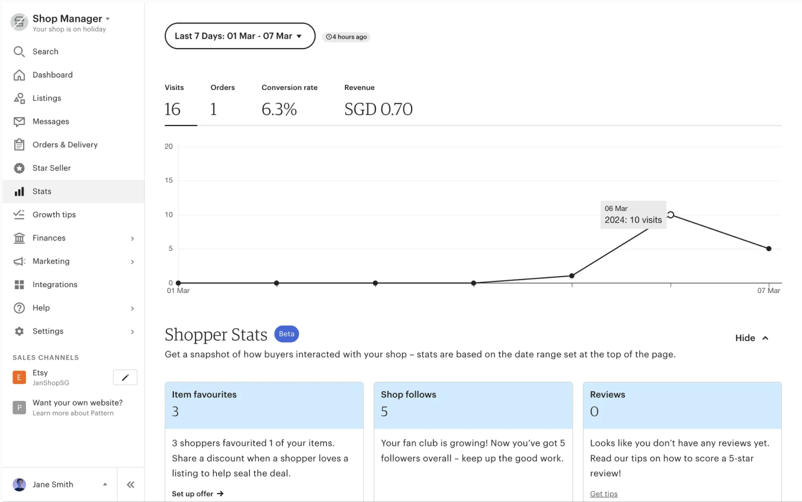Click the Growth tips chart icon
Viewport: 802px width, 502px height.
[x=20, y=214]
